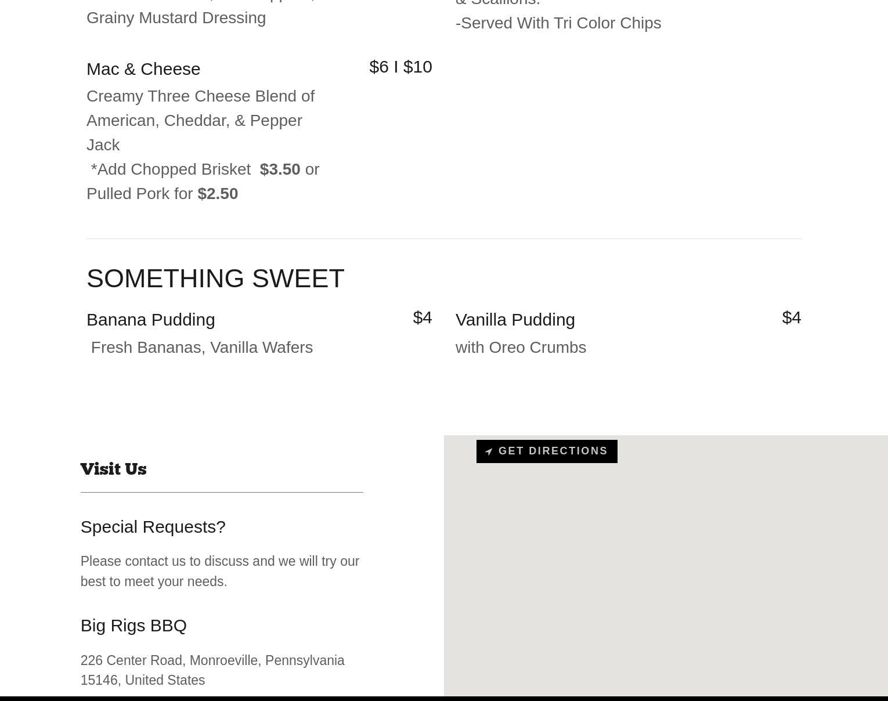Click the Served With Tri Color Chips text
Screen dimensions: 888x701
[x=558, y=23]
